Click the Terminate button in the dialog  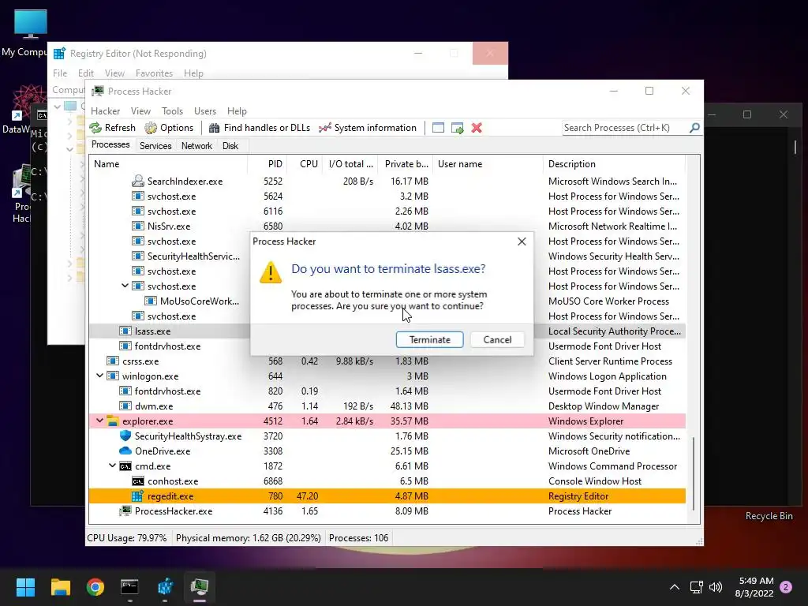tap(429, 339)
